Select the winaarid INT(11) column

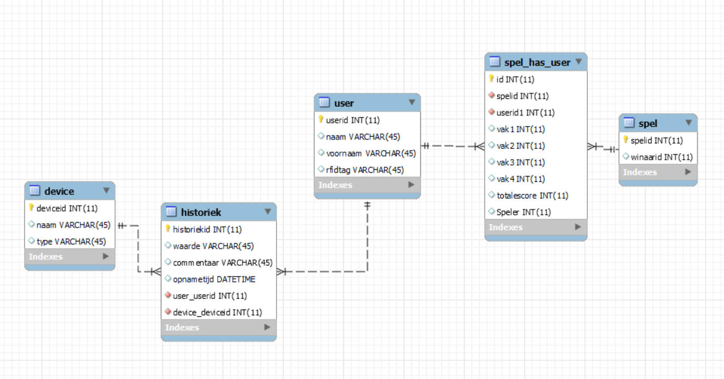pyautogui.click(x=661, y=157)
